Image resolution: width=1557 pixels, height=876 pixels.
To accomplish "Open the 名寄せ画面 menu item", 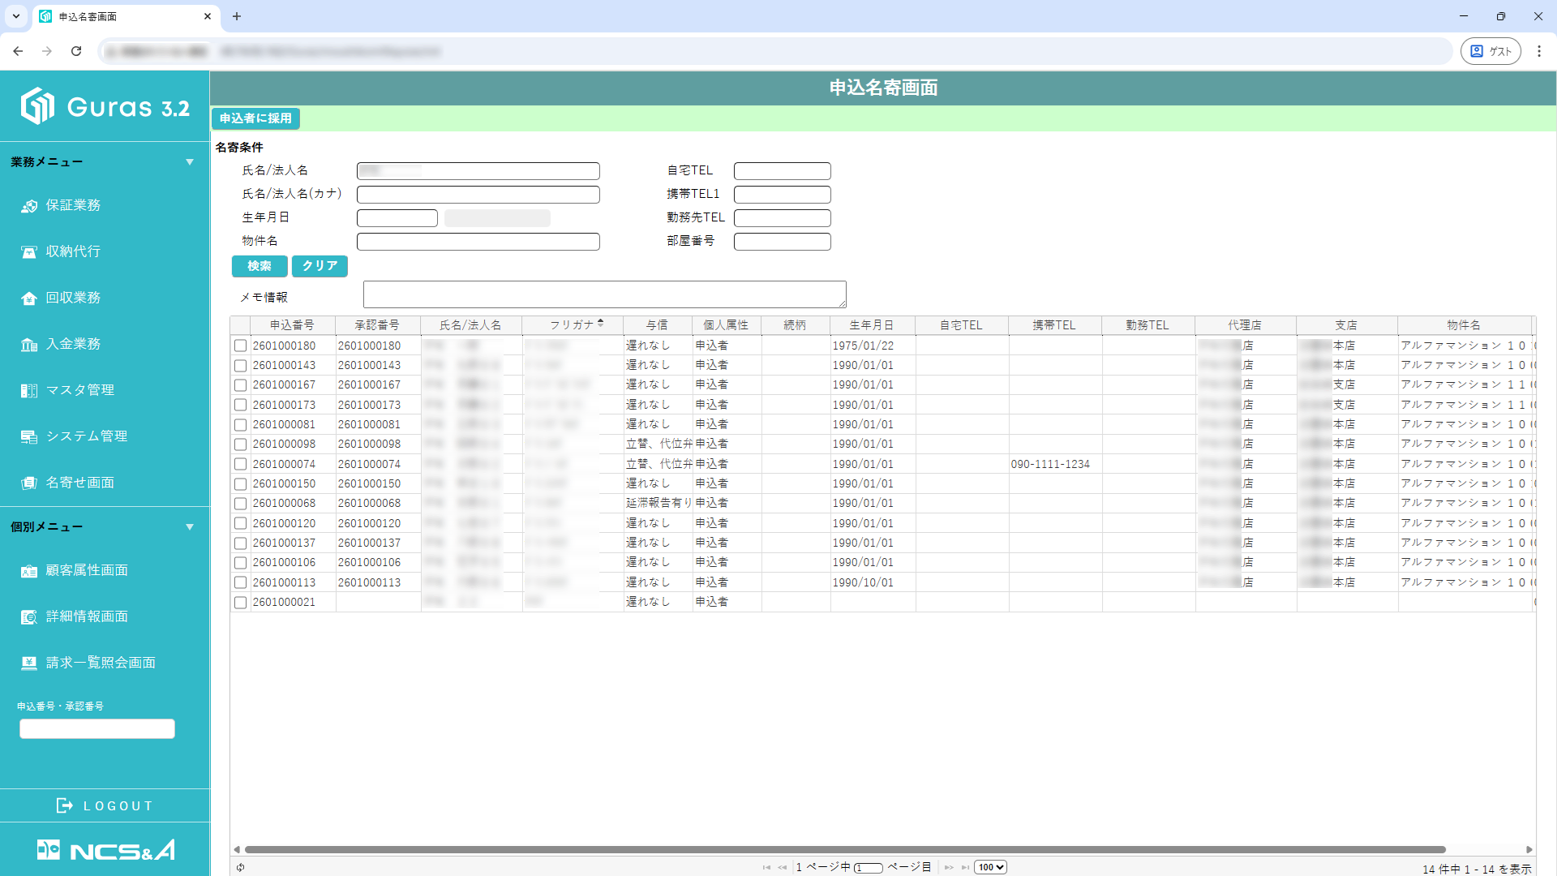I will [x=79, y=483].
